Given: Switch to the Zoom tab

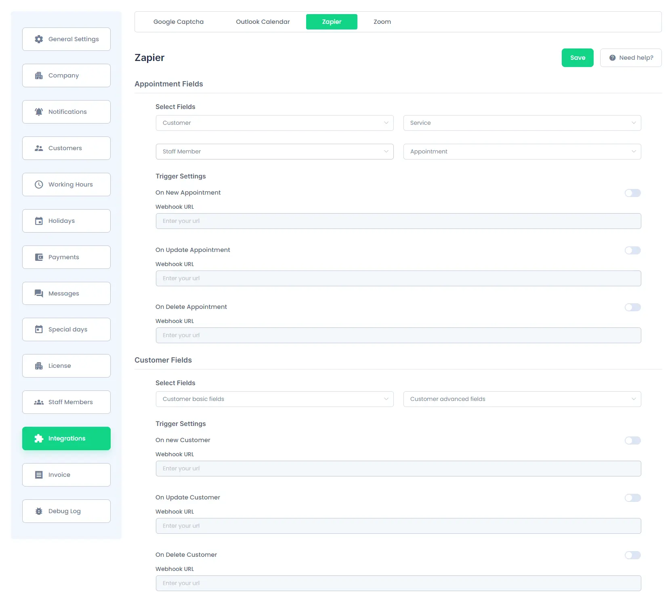Looking at the screenshot, I should coord(382,22).
